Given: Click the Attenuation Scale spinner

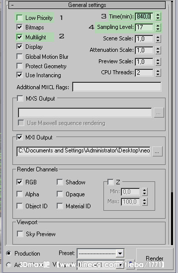Looking at the screenshot, I should click(158, 50).
